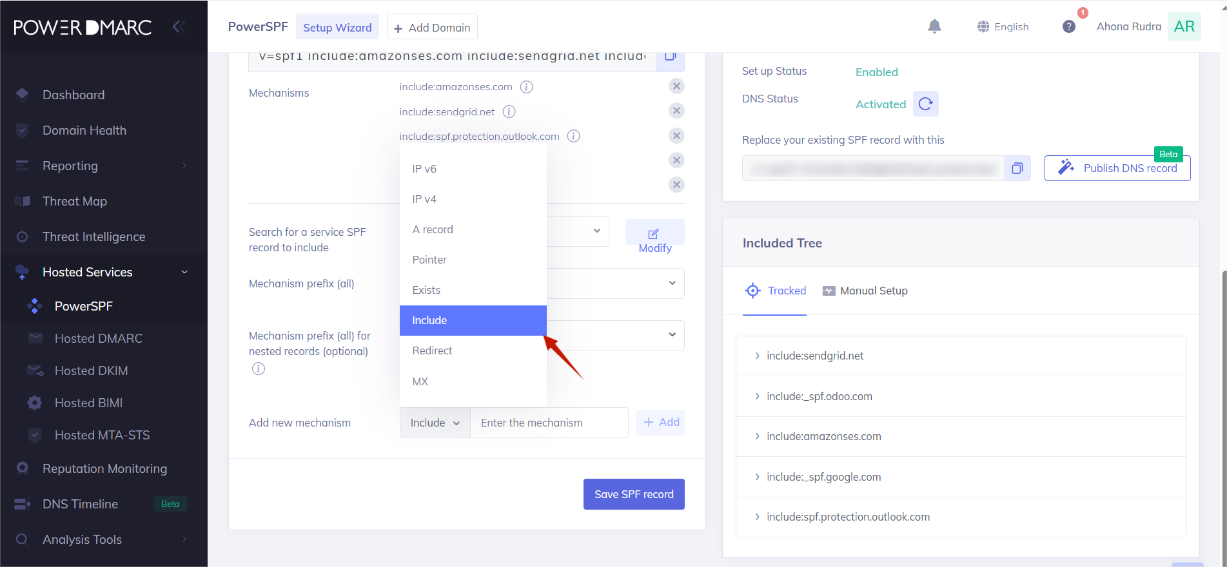Image resolution: width=1227 pixels, height=567 pixels.
Task: Open the Include mechanism type dropdown
Action: (435, 423)
